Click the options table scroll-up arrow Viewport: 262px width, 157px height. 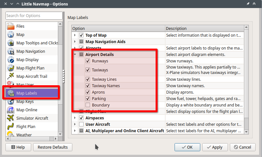click(246, 27)
